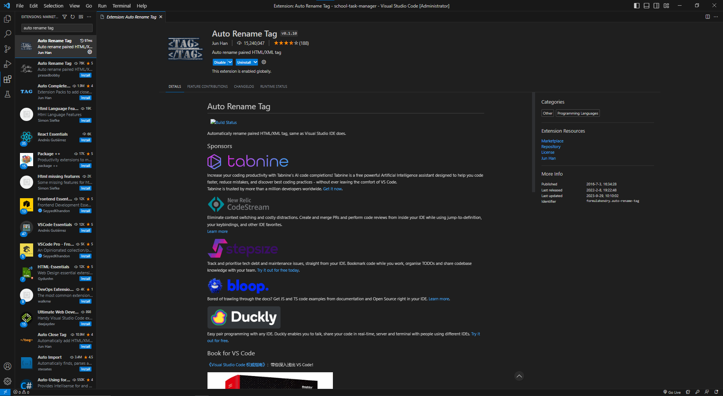The image size is (723, 396).
Task: Click Go Live in the status bar
Action: coord(672,392)
